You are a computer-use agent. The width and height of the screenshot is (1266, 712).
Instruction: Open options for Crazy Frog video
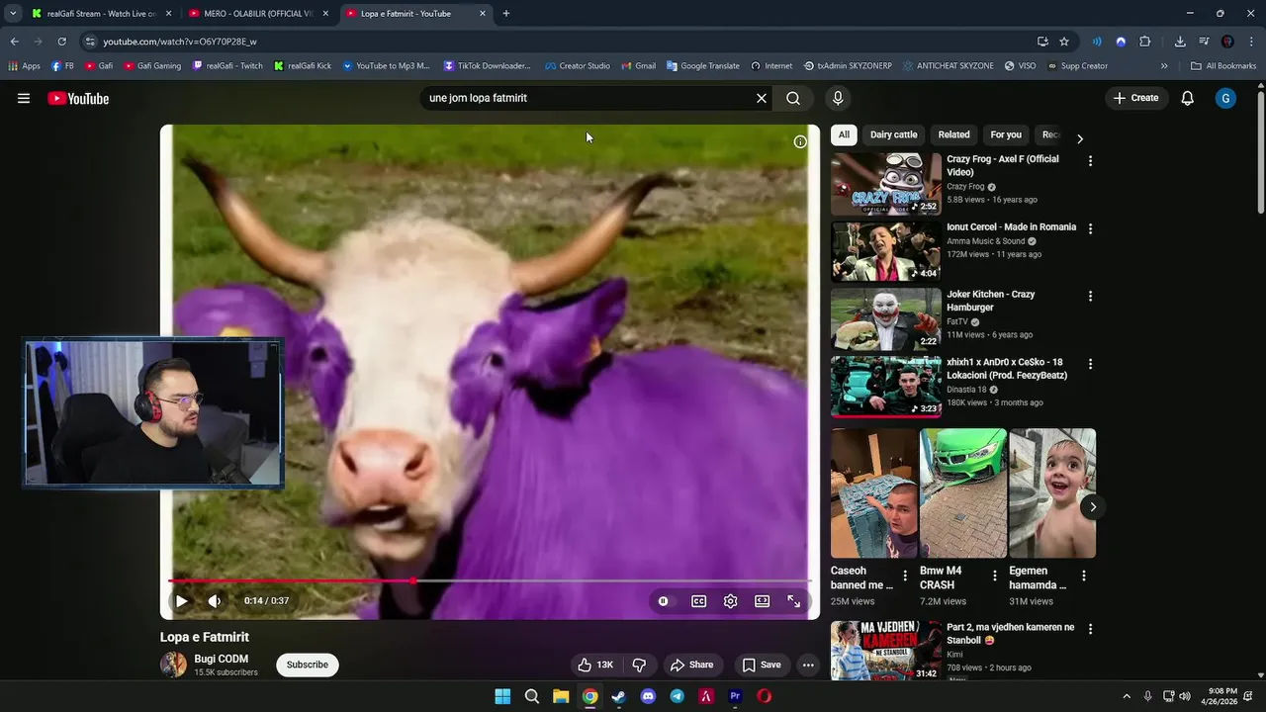[x=1091, y=160]
